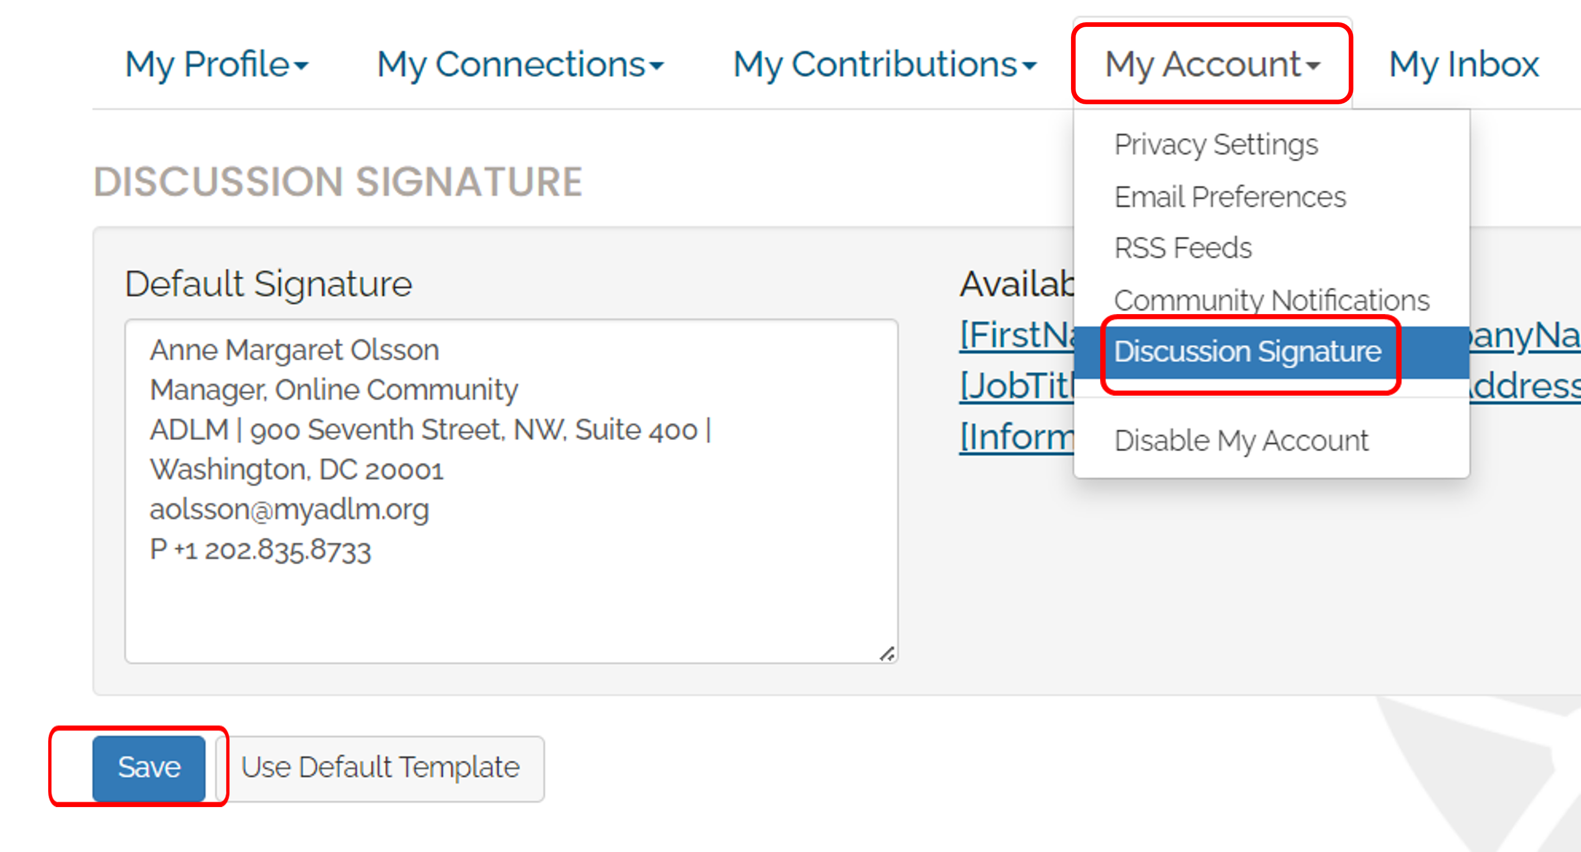Click the [Inform...] variable link
This screenshot has width=1581, height=852.
tap(1016, 437)
